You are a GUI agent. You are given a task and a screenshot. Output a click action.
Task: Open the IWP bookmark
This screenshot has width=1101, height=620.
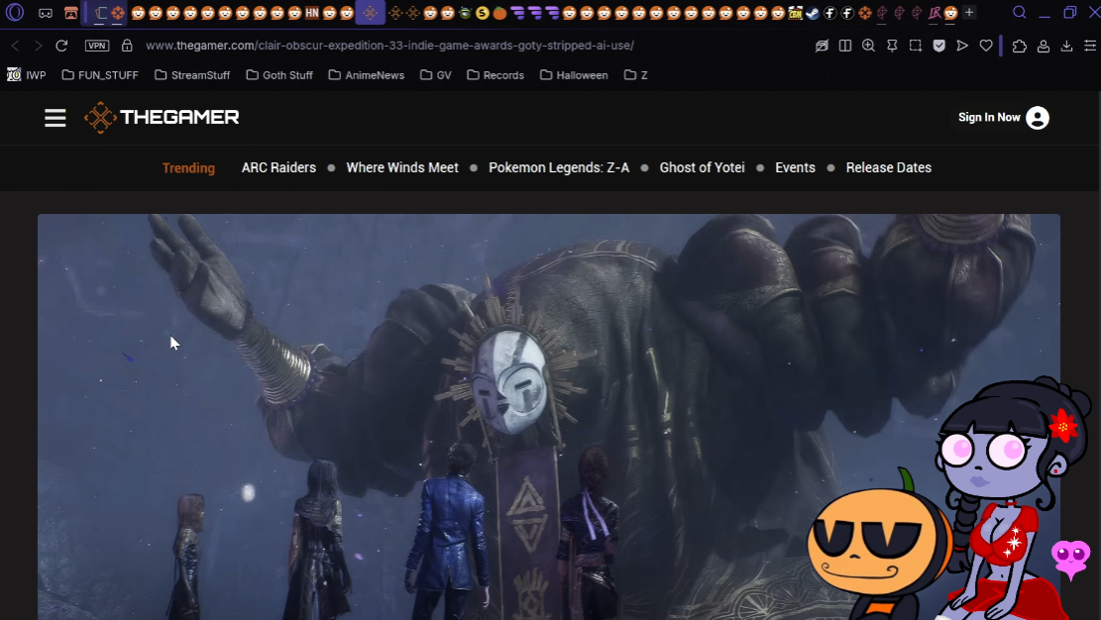27,75
